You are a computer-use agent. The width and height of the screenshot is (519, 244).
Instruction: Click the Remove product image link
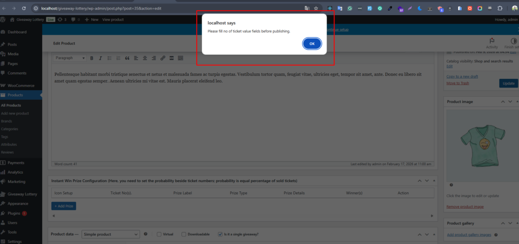(x=465, y=207)
